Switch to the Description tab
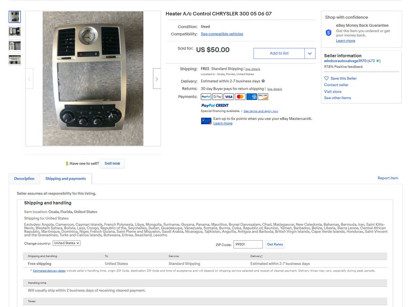Screen dimensions: 412x307 click(x=24, y=178)
